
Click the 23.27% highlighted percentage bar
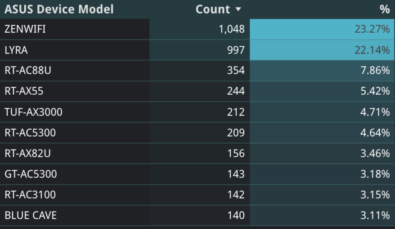tap(322, 30)
